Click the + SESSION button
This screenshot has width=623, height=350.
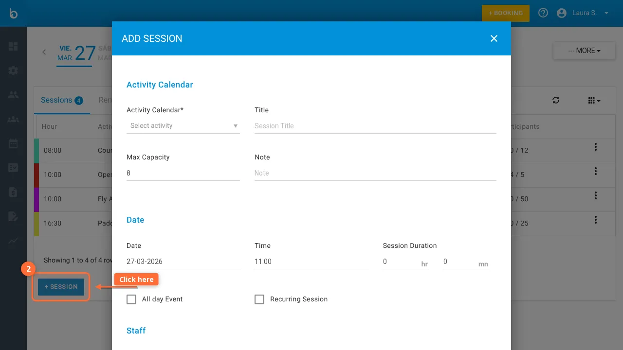tap(60, 287)
